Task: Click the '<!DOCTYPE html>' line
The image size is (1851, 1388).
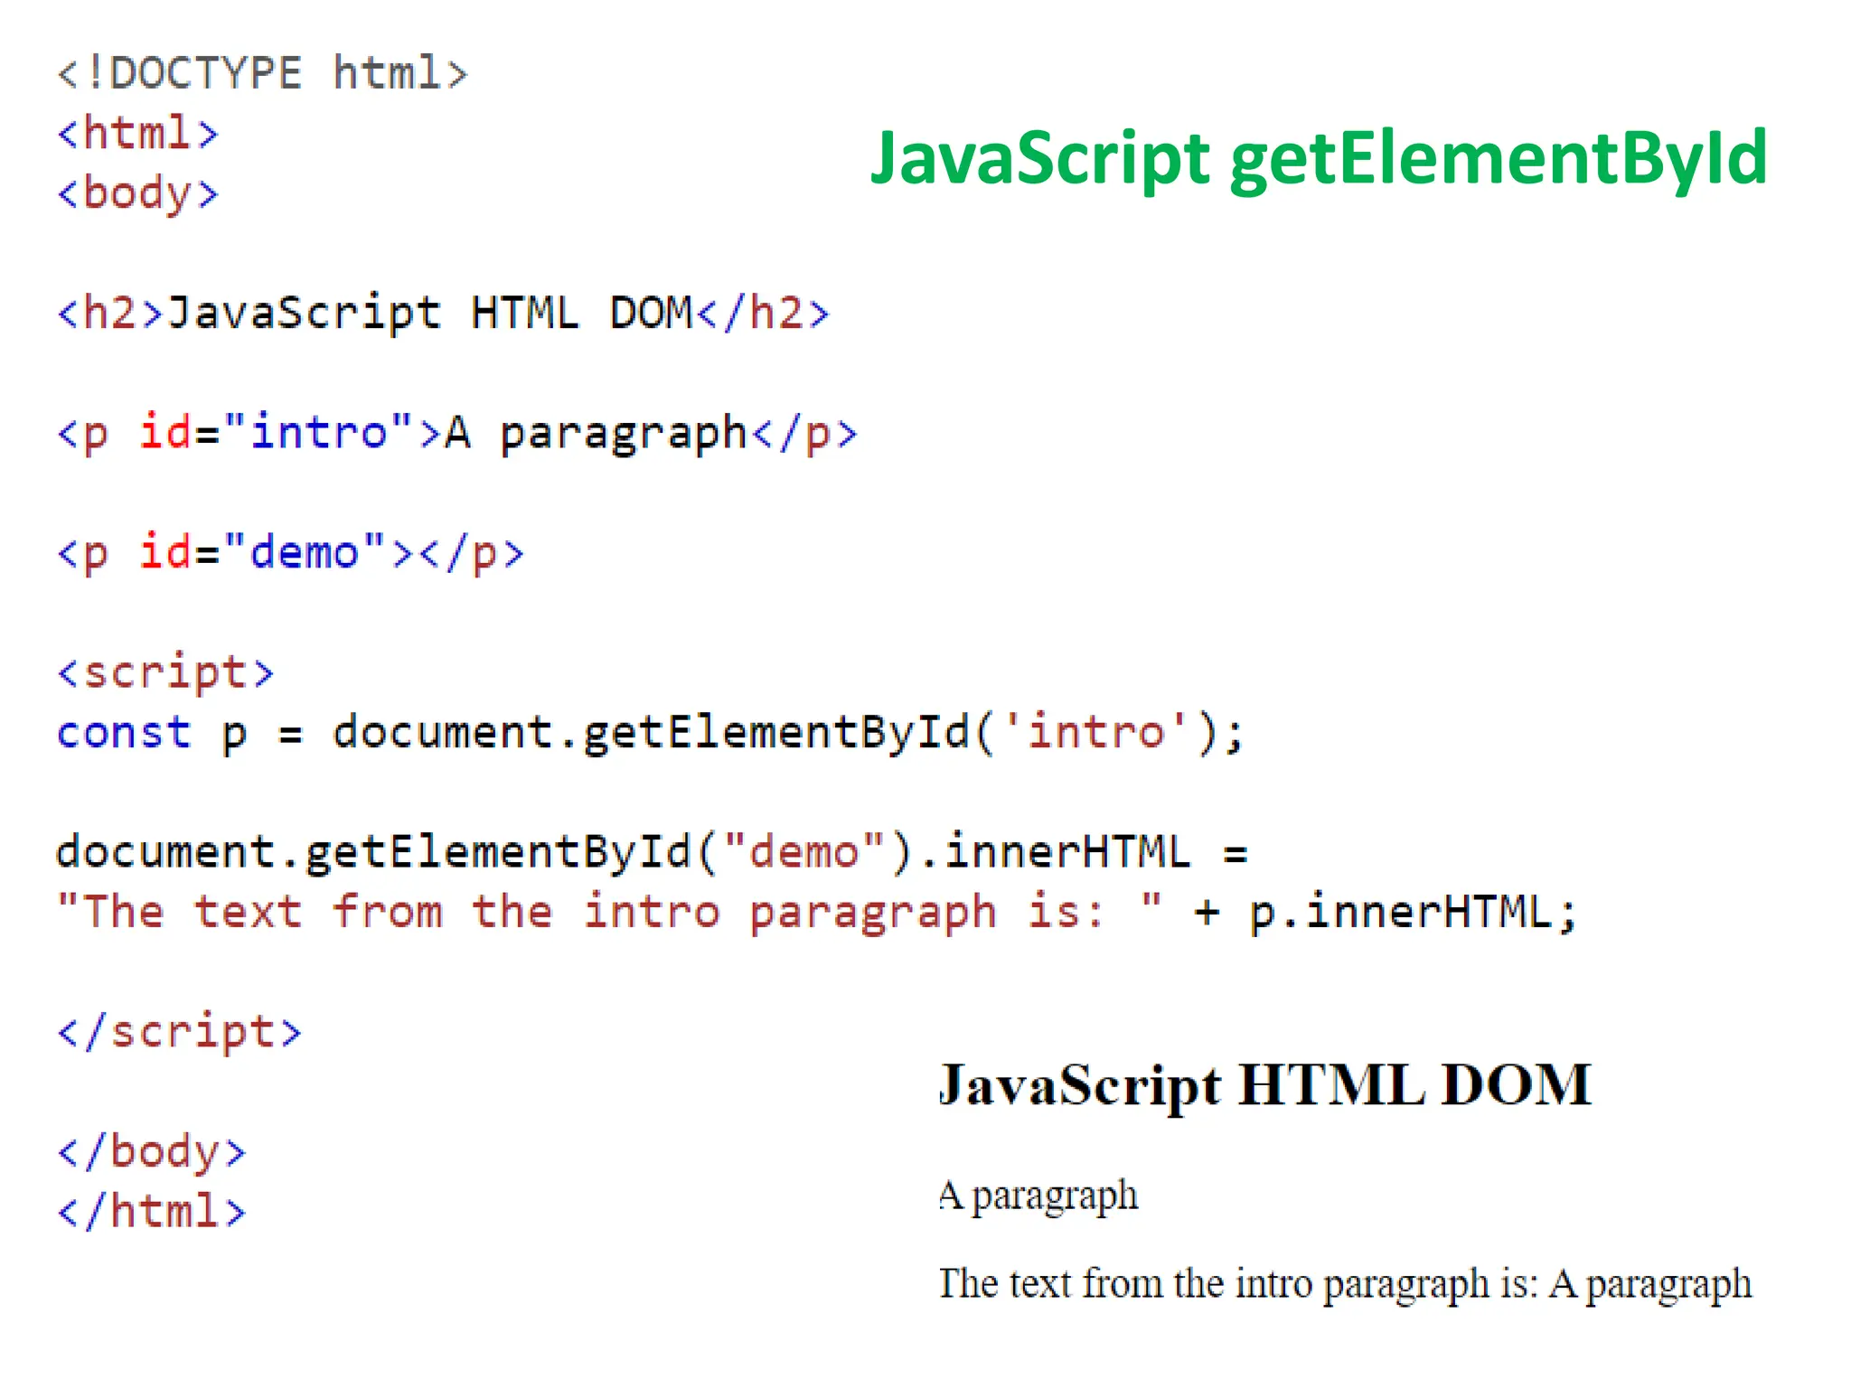Action: pyautogui.click(x=263, y=73)
